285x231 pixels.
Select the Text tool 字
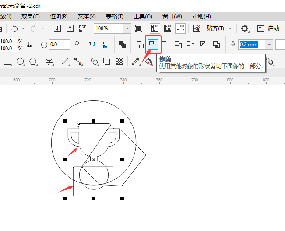tap(49, 61)
